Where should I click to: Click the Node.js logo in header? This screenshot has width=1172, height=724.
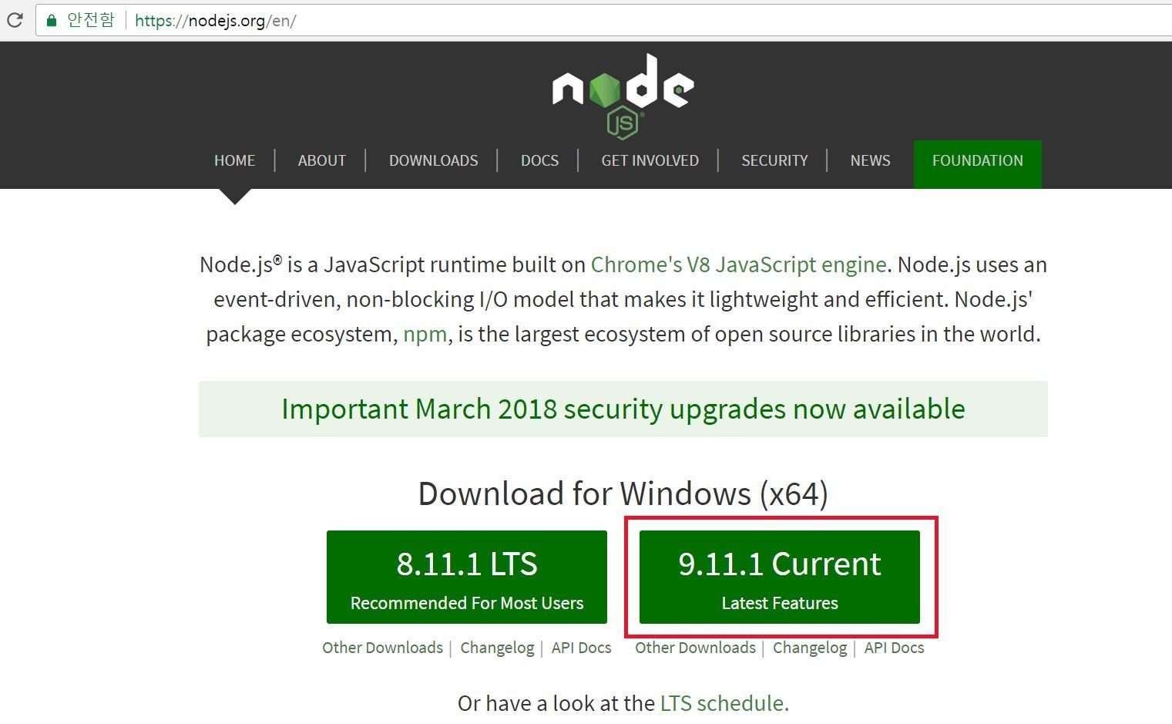click(623, 96)
